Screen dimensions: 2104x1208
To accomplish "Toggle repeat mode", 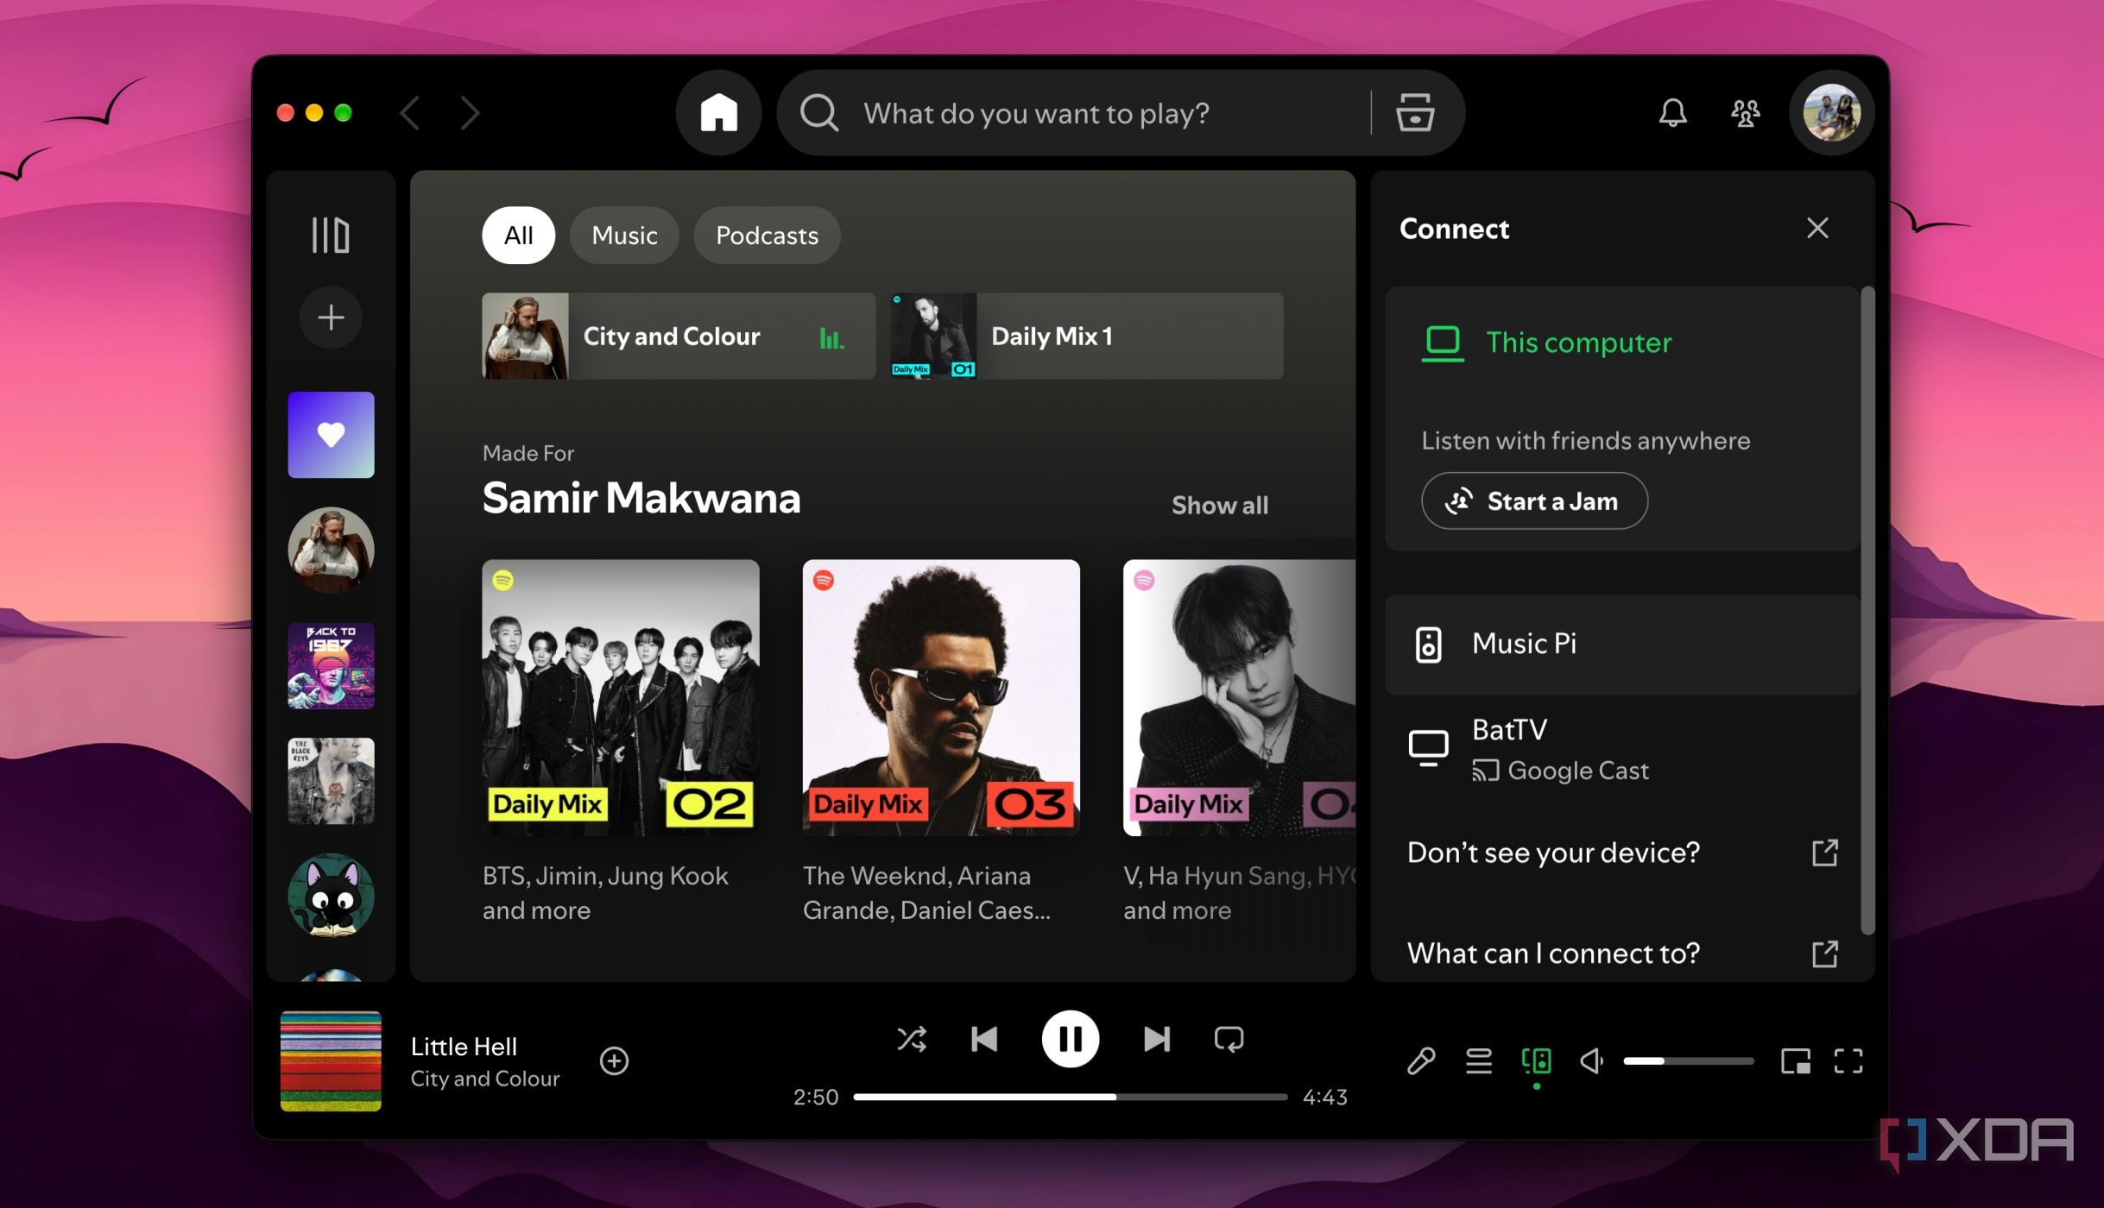I will tap(1229, 1039).
